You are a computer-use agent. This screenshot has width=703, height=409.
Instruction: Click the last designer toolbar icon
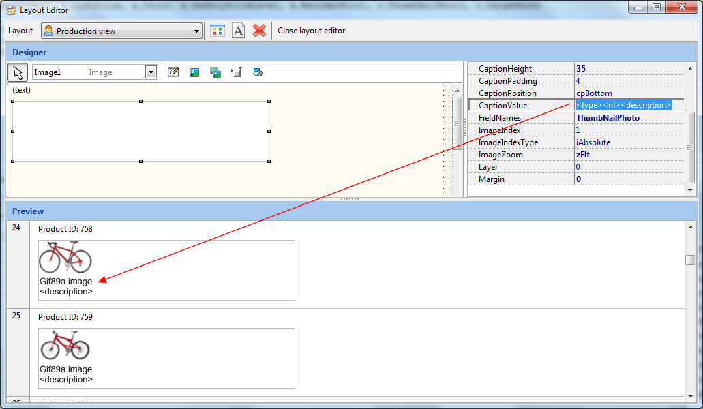(258, 72)
